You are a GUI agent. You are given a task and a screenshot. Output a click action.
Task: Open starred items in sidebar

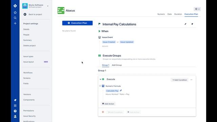coord(15,13)
